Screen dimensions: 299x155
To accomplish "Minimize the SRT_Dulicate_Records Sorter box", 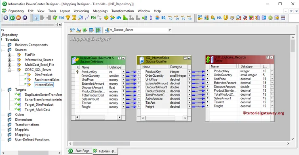I will (x=272, y=57).
